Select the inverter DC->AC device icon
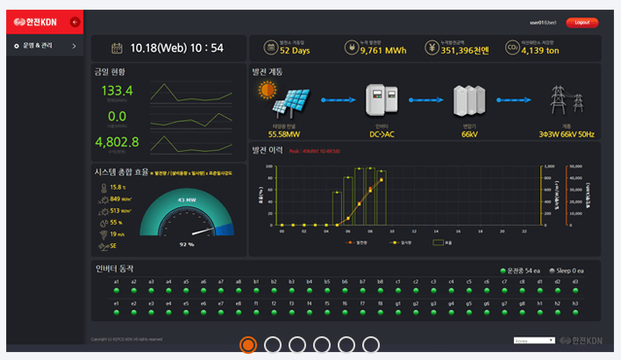This screenshot has height=360, width=621. click(382, 100)
